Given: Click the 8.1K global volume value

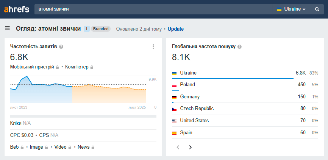Looking at the screenshot, I should click(x=181, y=57).
